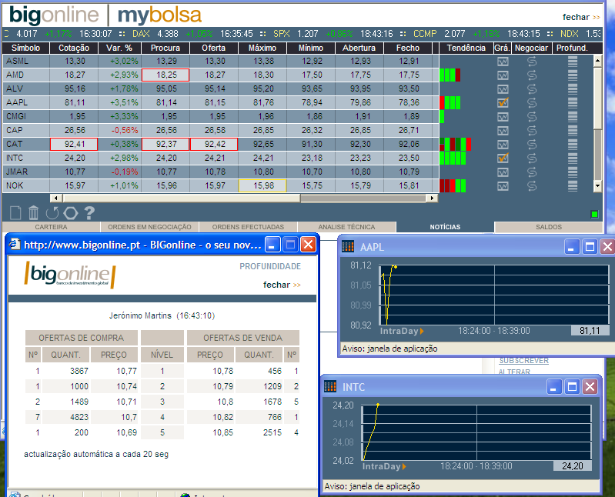Click the green status indicator square

pyautogui.click(x=594, y=214)
